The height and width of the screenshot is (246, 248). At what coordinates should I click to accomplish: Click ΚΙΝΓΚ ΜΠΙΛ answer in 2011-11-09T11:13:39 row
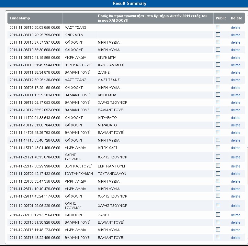click(107, 95)
